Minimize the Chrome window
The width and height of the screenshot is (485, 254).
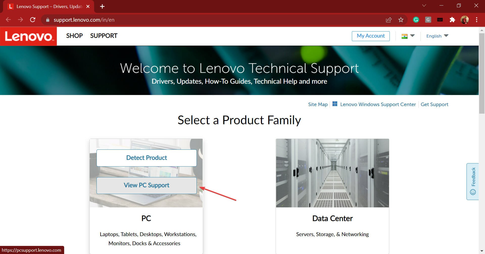(442, 6)
